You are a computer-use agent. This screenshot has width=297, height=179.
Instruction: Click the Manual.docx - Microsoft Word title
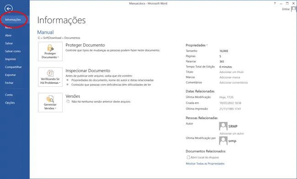(x=148, y=3)
